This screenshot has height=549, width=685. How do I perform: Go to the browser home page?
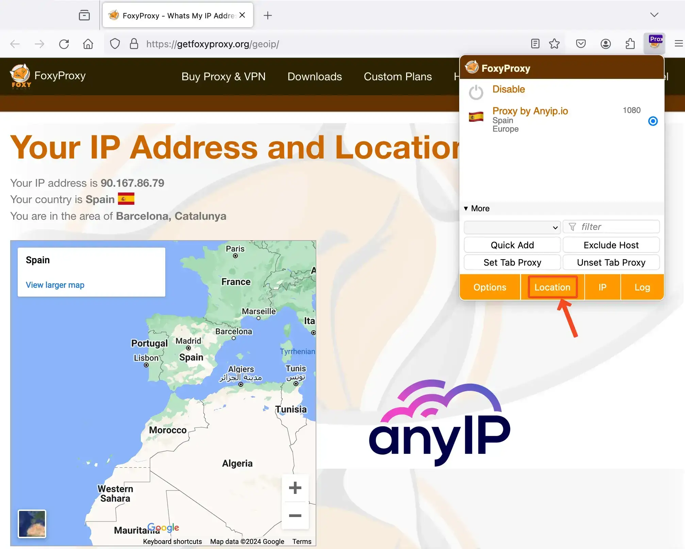pyautogui.click(x=88, y=44)
